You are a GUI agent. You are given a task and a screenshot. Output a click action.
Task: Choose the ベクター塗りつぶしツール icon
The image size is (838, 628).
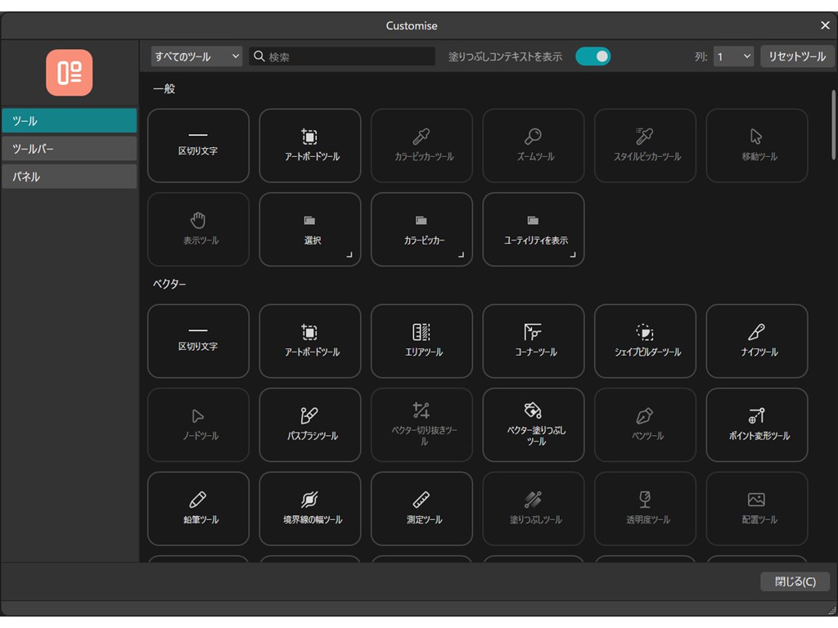533,410
